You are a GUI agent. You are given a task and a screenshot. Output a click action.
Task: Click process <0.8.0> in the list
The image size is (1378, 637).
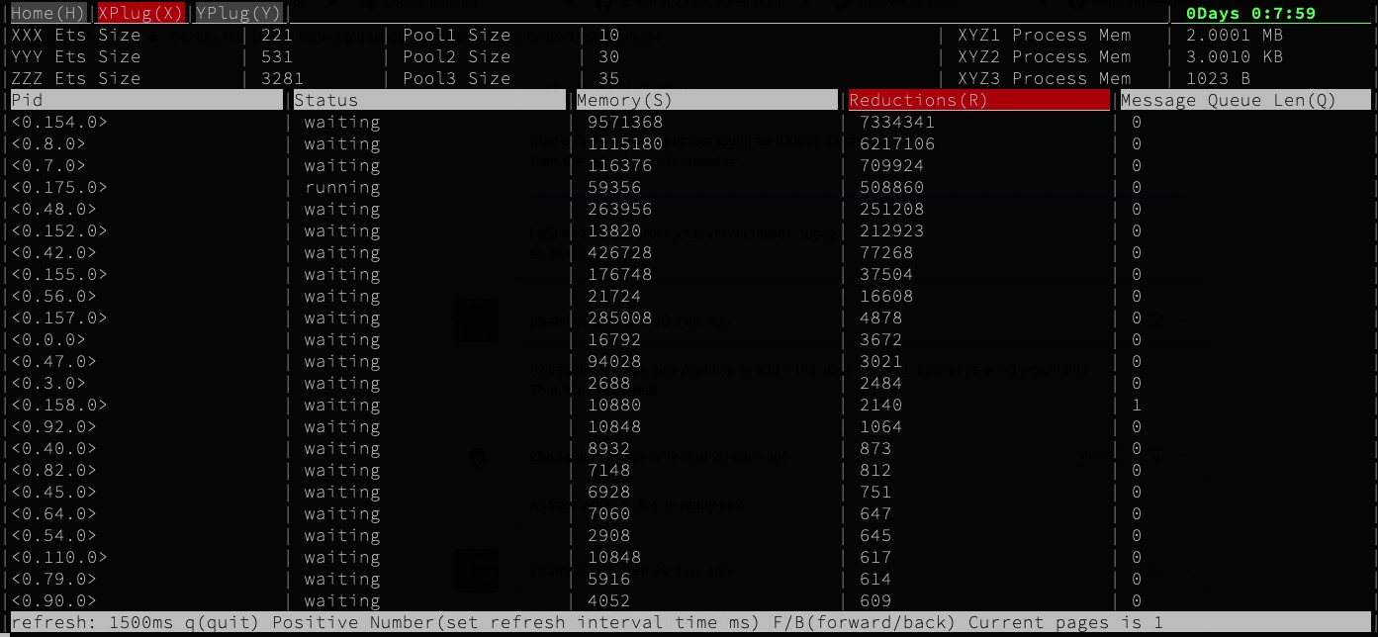point(48,144)
